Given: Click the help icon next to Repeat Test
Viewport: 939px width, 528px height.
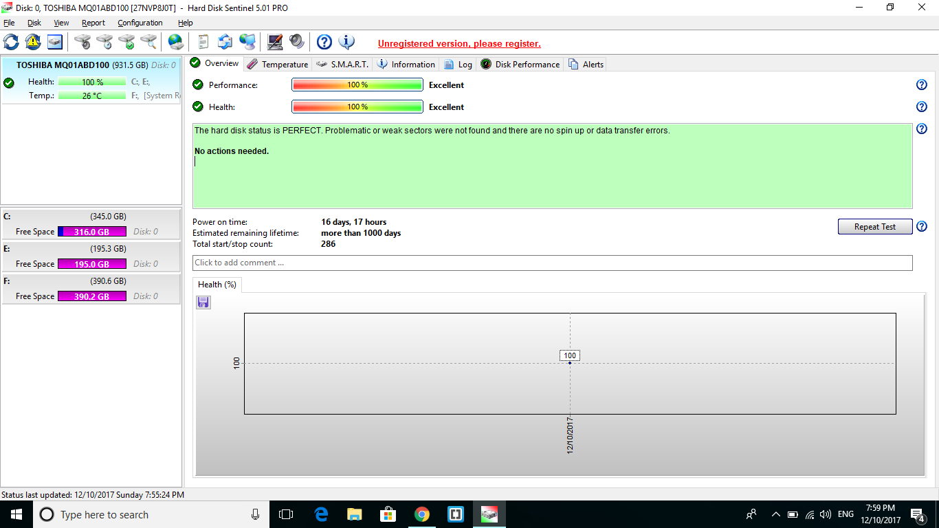Looking at the screenshot, I should click(922, 226).
